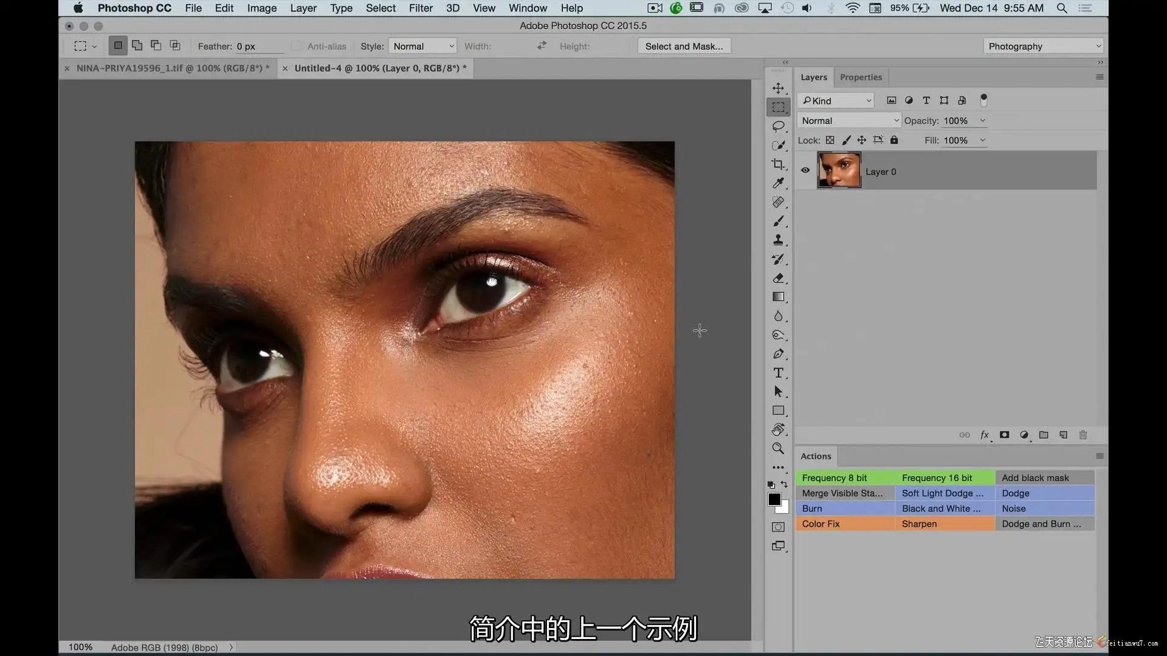Screen dimensions: 1167x656
Task: Select the Clone Stamp tool
Action: point(778,240)
